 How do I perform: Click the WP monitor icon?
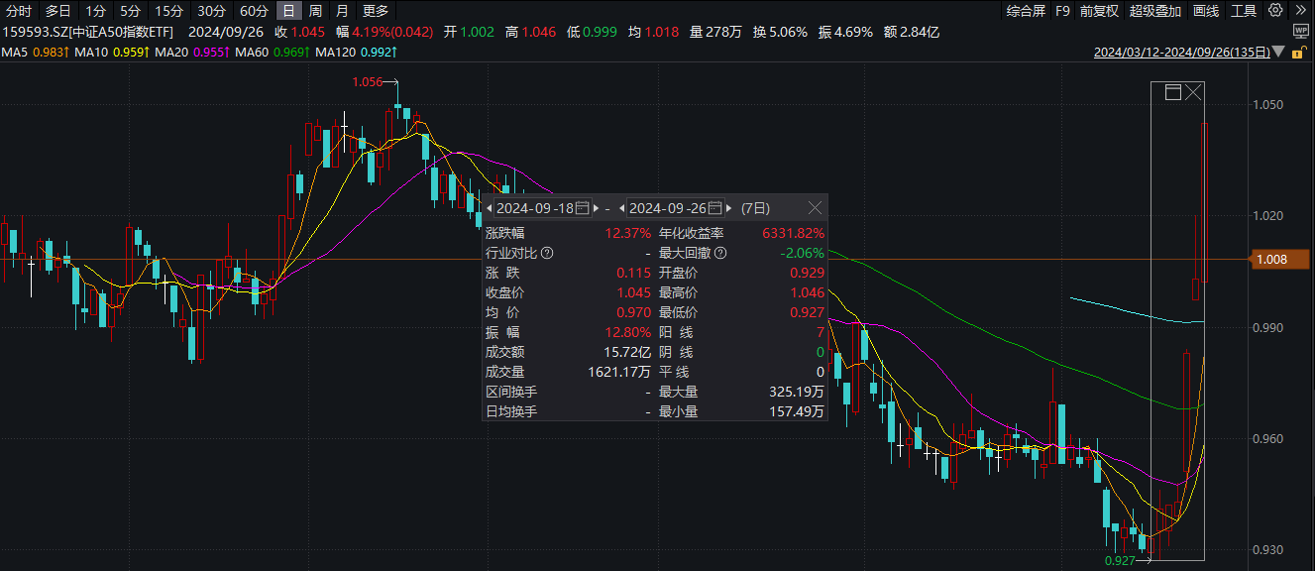[1299, 32]
